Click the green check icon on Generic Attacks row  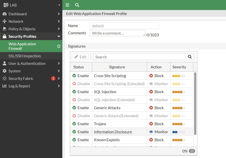74,108
